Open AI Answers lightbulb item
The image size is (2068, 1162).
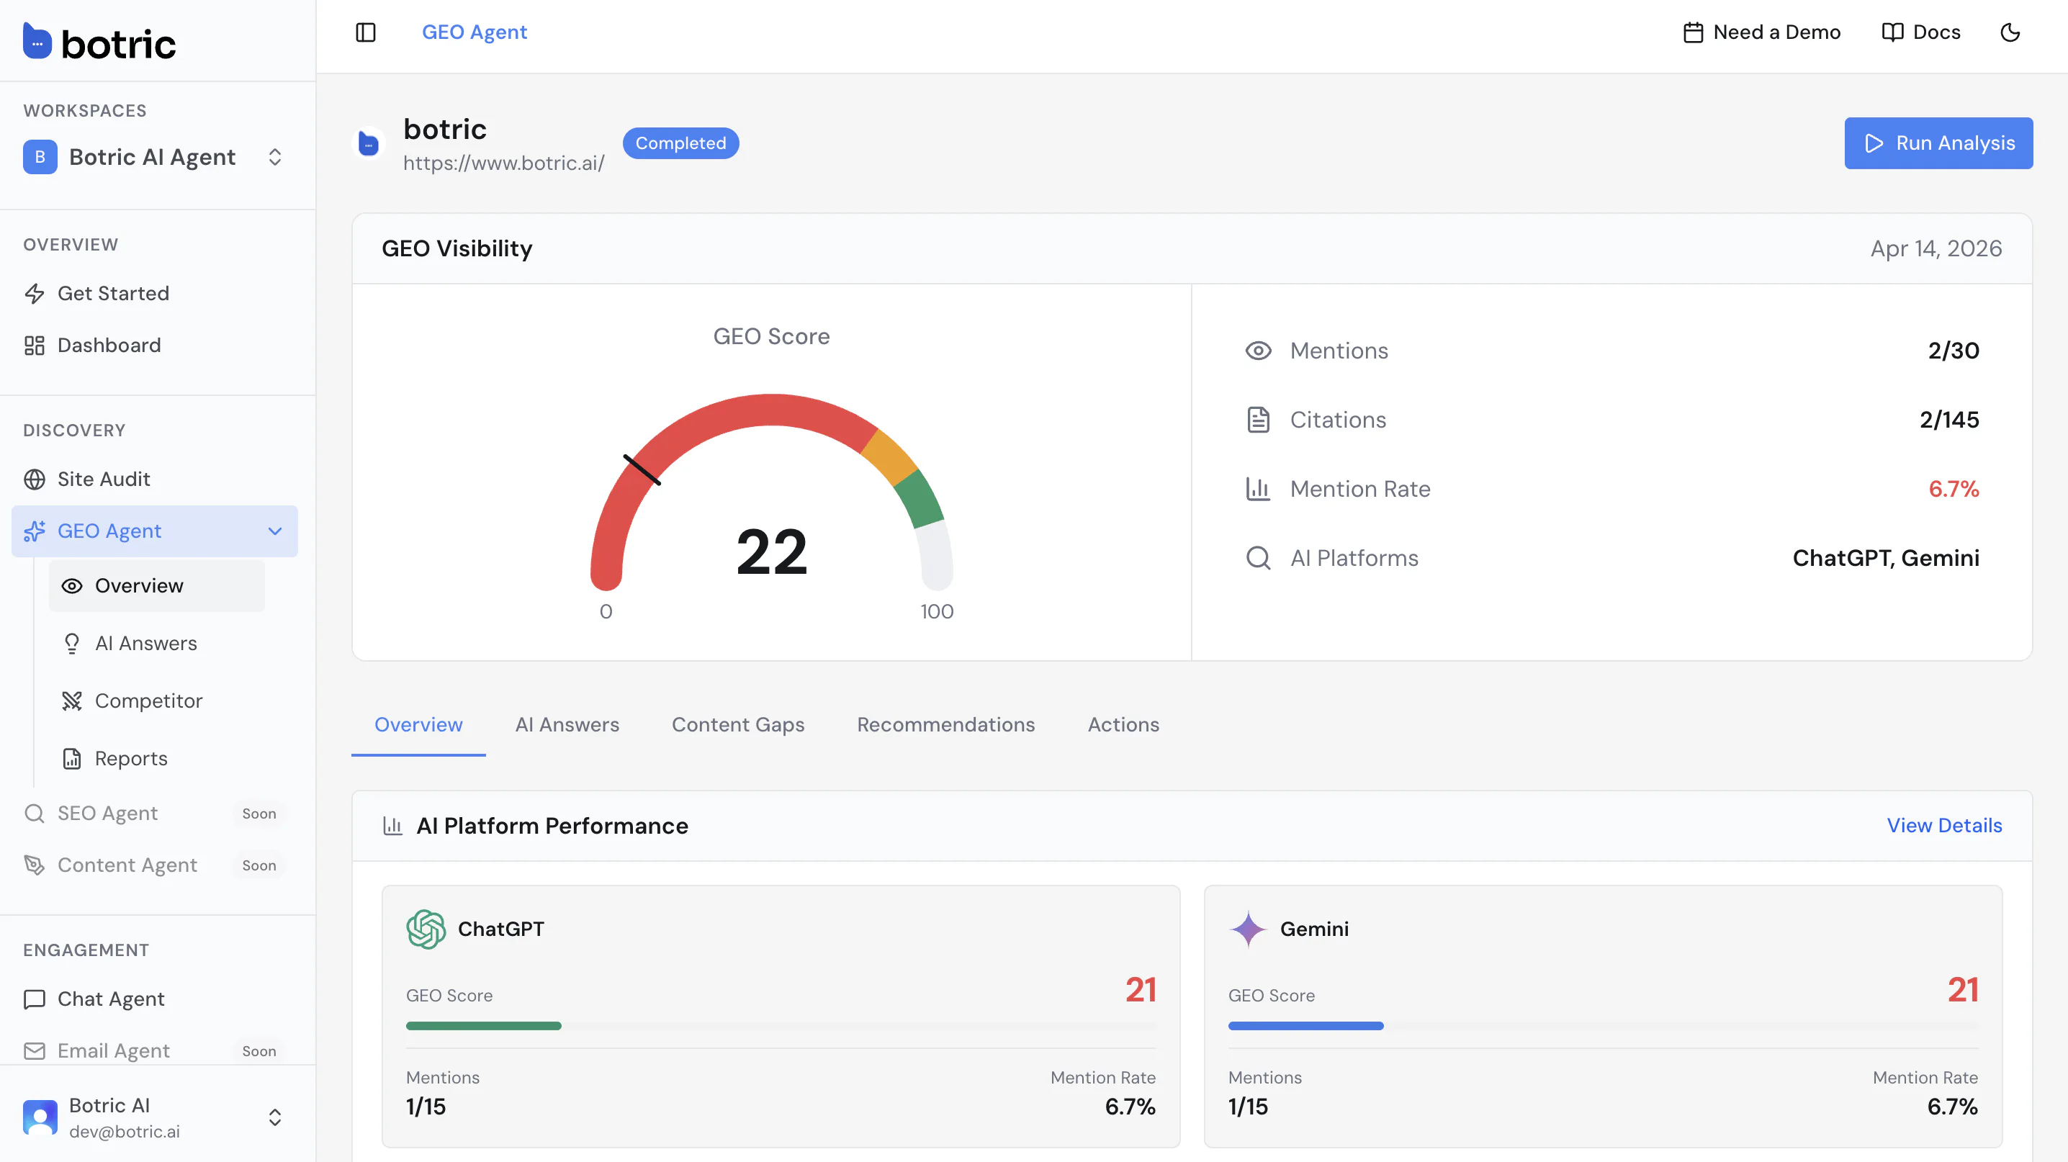(156, 644)
